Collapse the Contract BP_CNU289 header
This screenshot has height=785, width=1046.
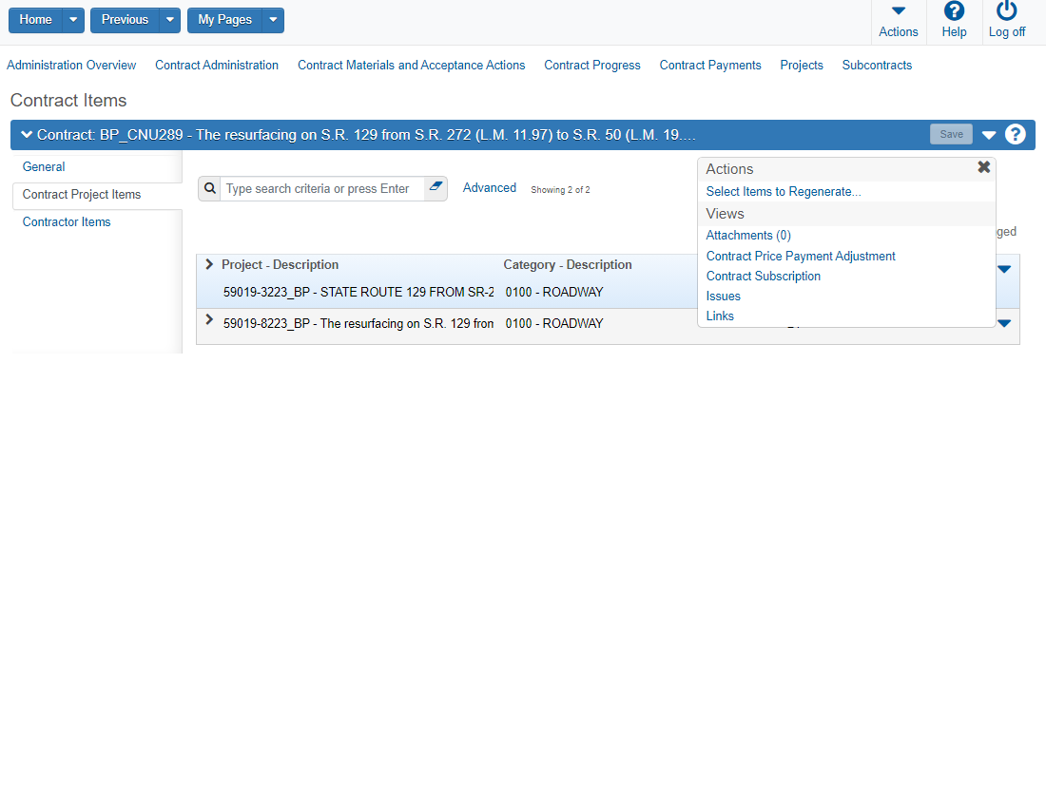tap(26, 135)
